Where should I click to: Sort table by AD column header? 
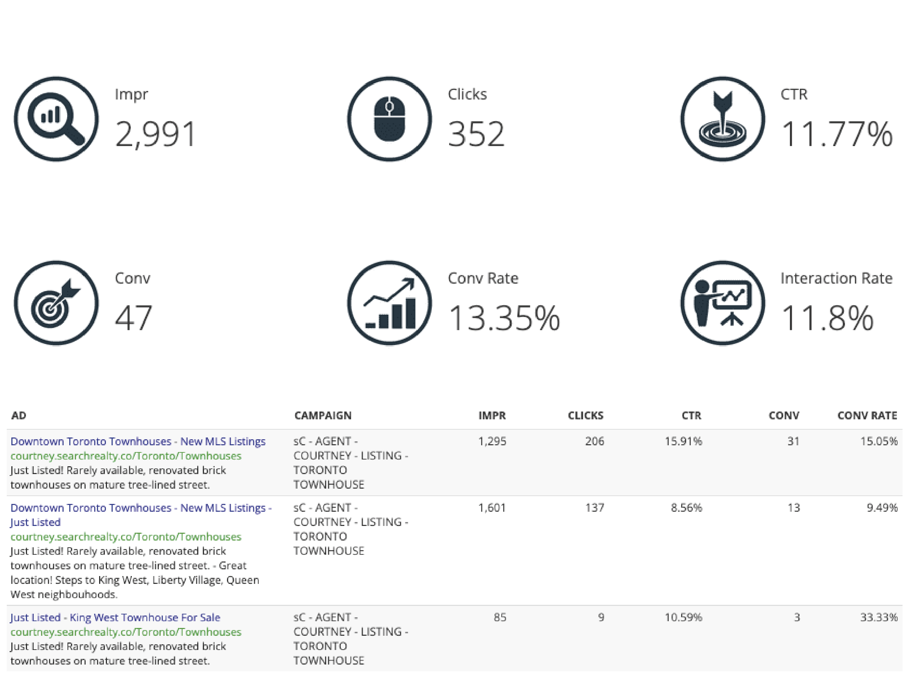[19, 415]
